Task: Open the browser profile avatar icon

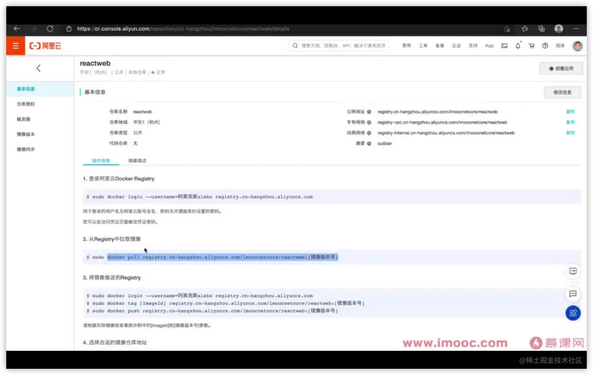Action: coord(559,29)
